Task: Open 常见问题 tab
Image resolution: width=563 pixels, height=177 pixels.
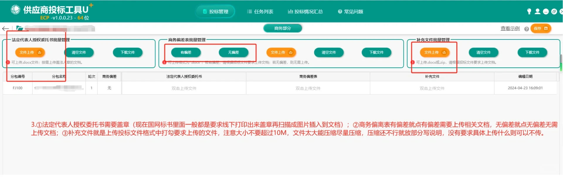Action: pos(350,12)
